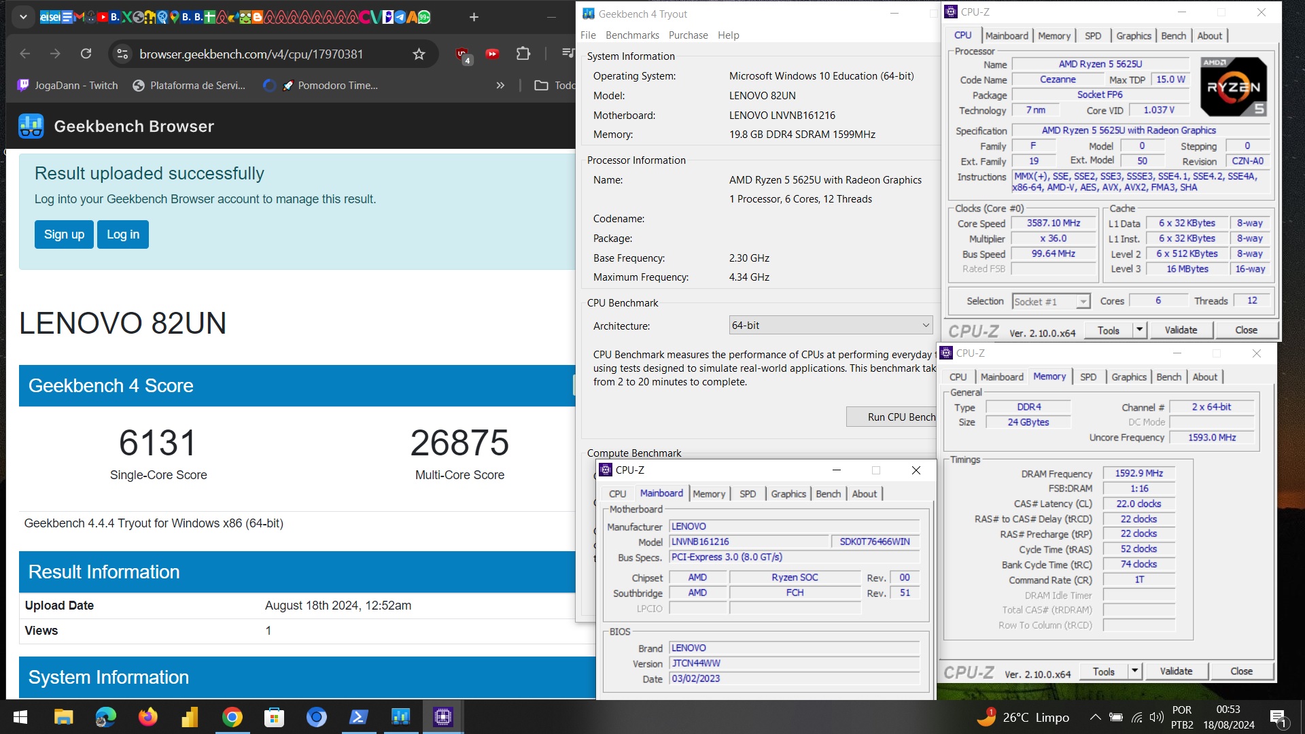Click Tools button in top CPU-Z window
This screenshot has height=734, width=1305.
click(1108, 330)
